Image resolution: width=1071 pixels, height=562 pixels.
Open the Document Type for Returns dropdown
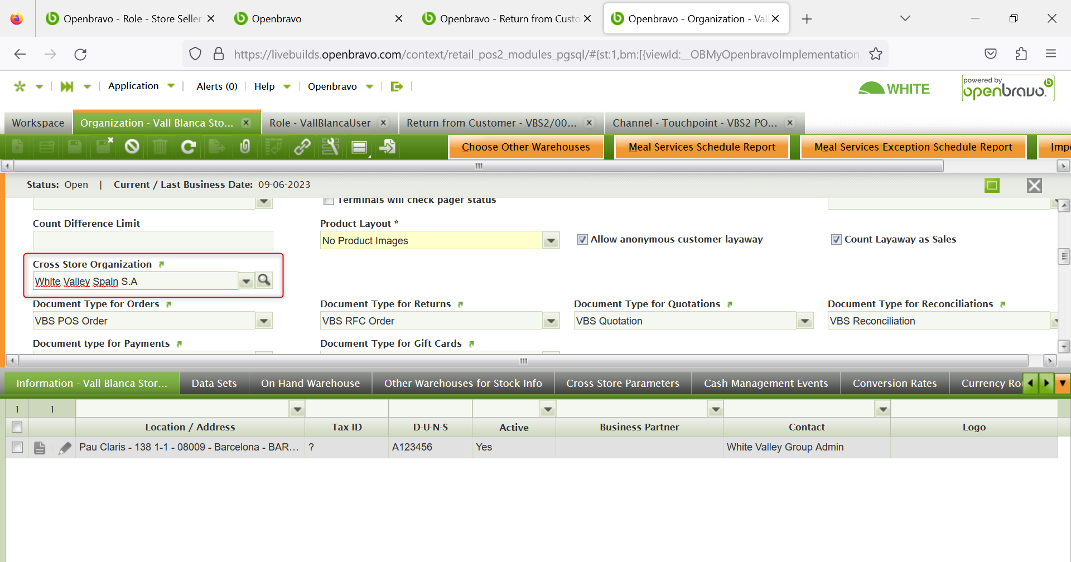(x=551, y=321)
